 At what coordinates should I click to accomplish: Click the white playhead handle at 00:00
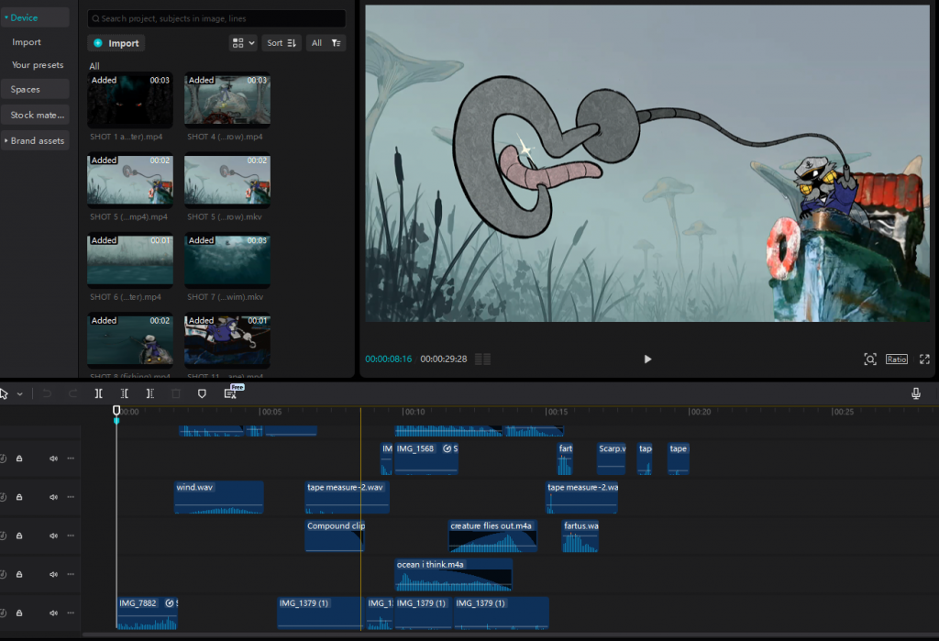[116, 411]
